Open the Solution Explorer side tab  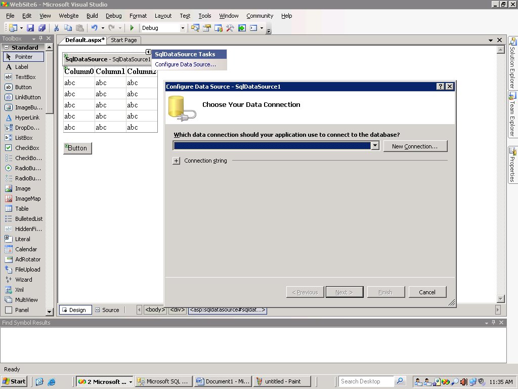point(513,63)
